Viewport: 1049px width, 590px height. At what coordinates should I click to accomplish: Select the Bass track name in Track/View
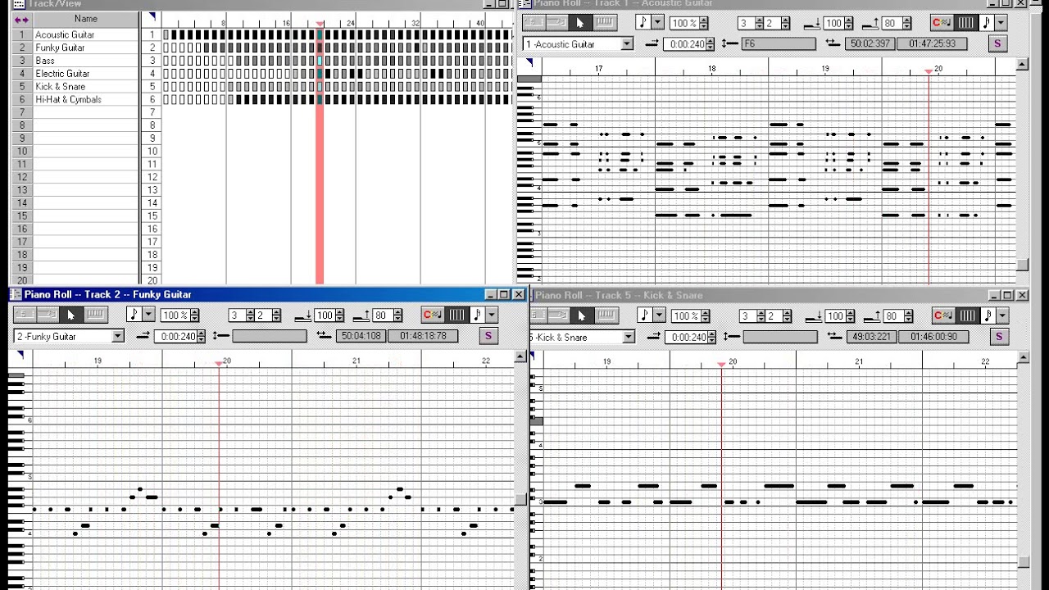[x=45, y=61]
